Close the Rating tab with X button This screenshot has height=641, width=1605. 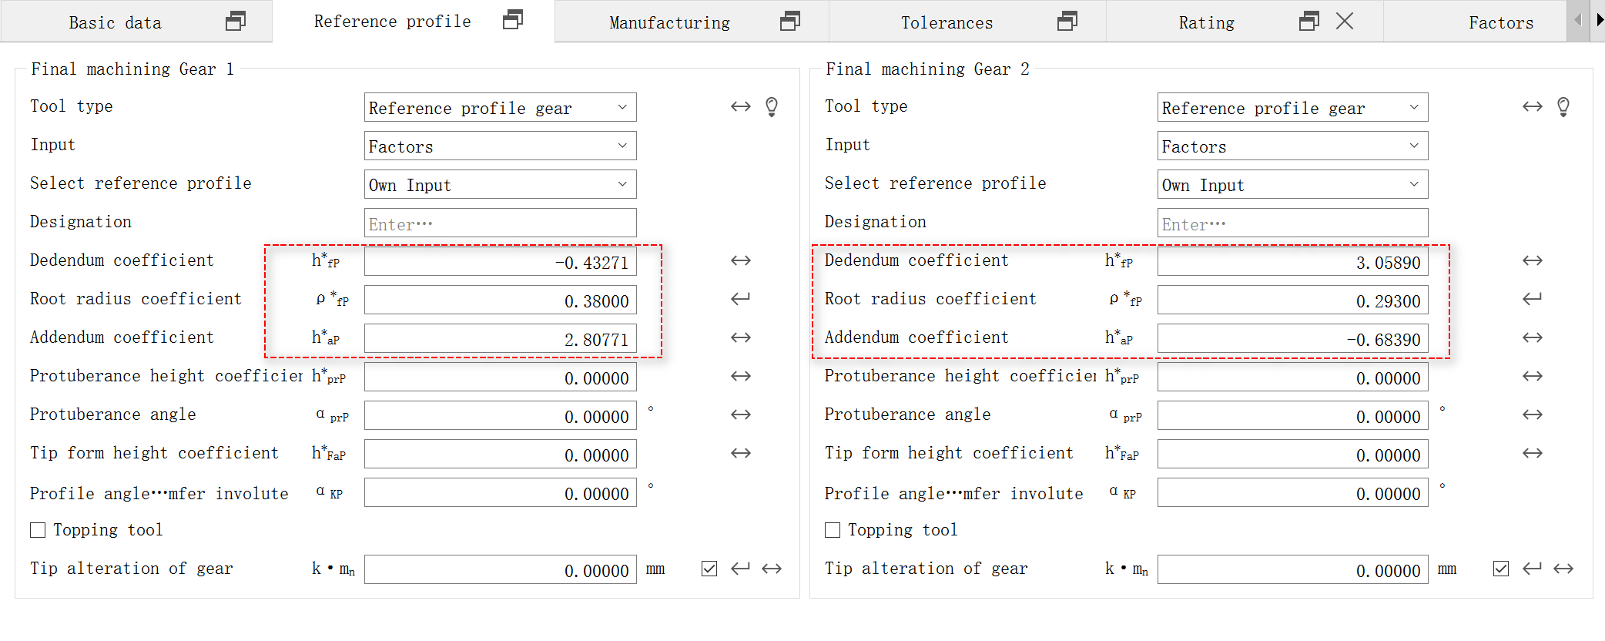click(x=1345, y=22)
